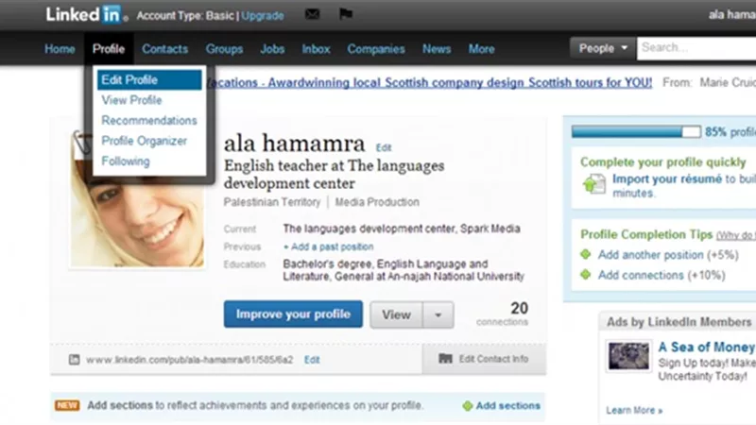756x425 pixels.
Task: Click the ala hamamra account name at top
Action: [731, 15]
